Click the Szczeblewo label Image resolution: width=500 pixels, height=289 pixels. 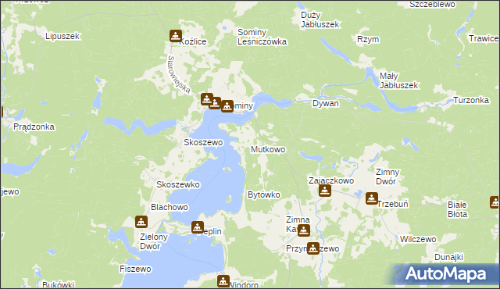pos(432,4)
